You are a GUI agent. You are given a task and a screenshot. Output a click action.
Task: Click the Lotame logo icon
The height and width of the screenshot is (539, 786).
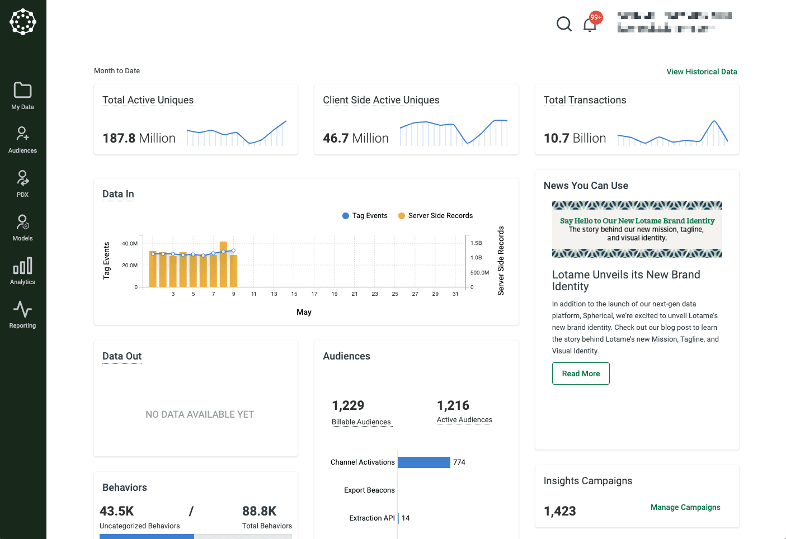point(23,22)
